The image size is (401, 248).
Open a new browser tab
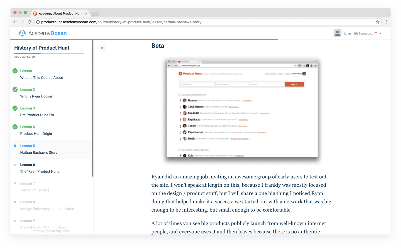[95, 14]
